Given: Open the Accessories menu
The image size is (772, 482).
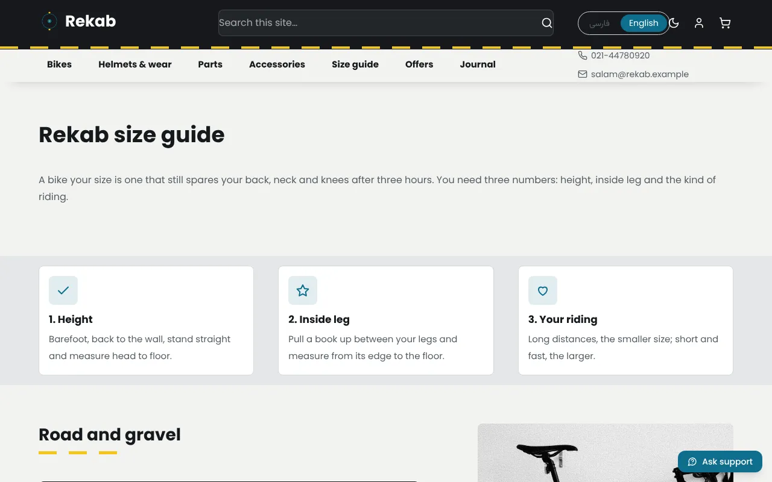Looking at the screenshot, I should [x=277, y=64].
